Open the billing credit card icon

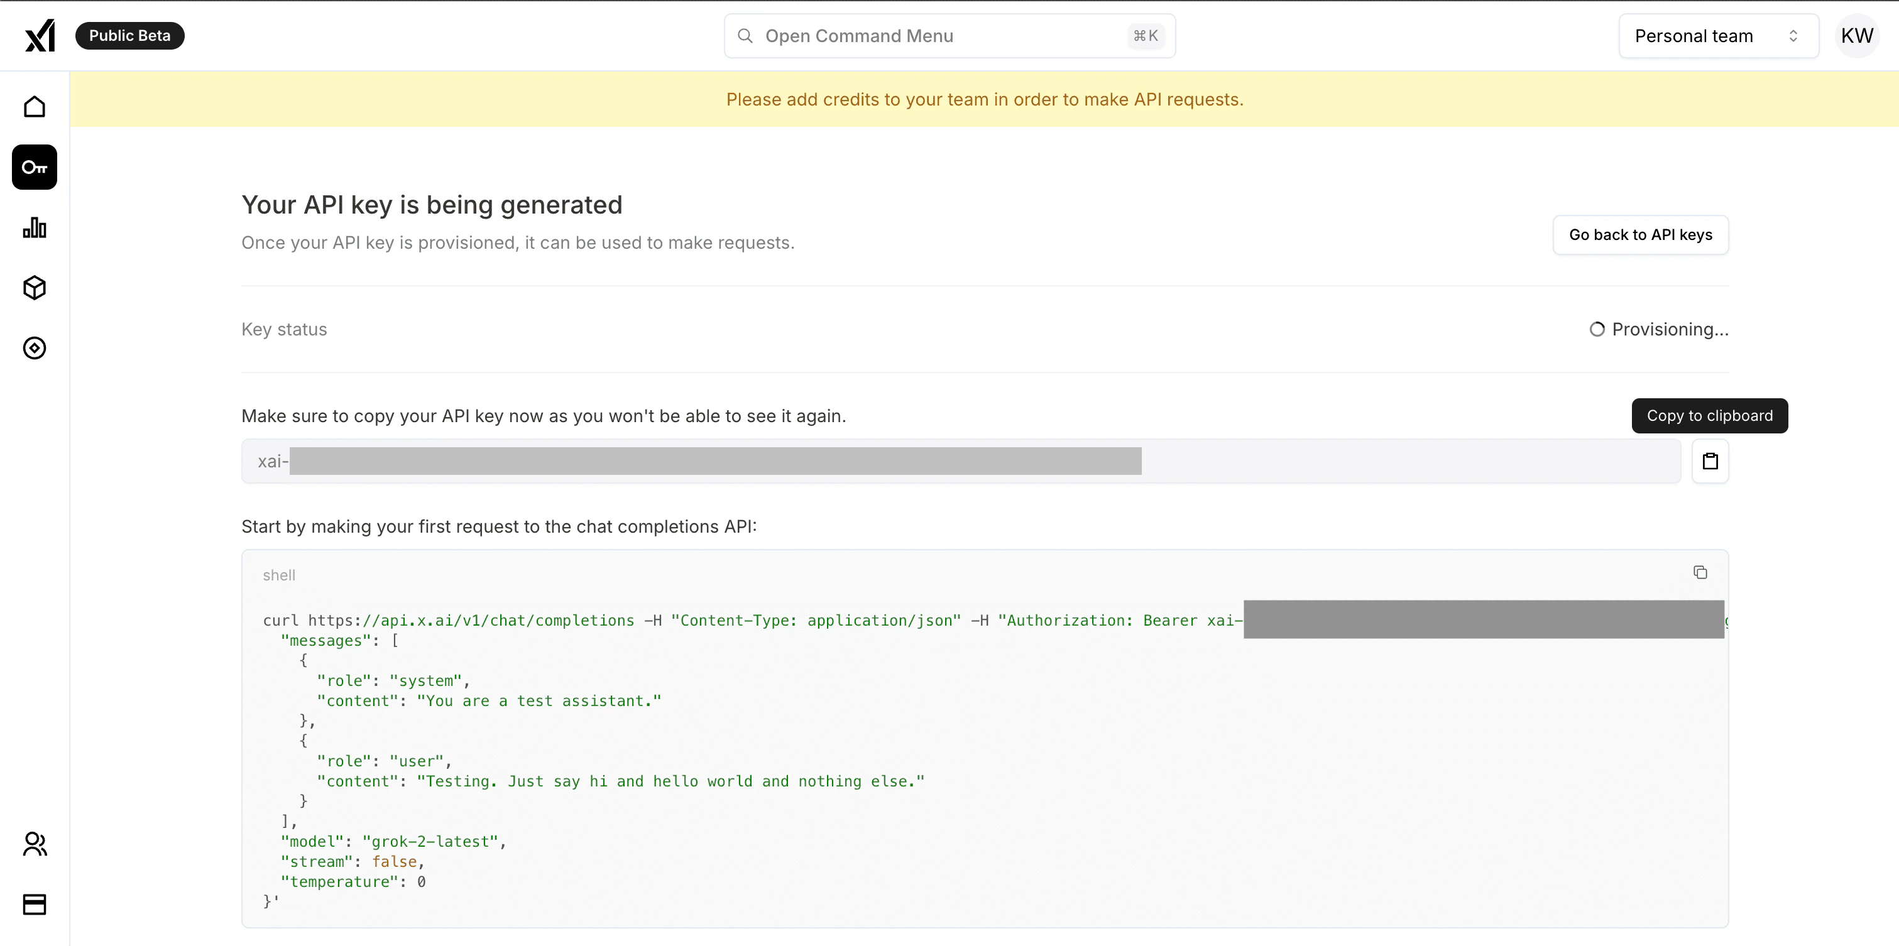35,904
